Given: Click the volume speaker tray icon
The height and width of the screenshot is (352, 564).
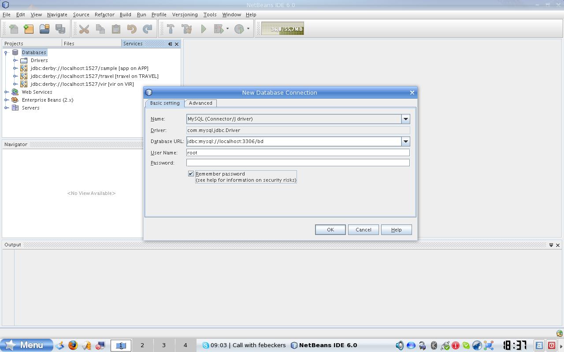Looking at the screenshot, I should pyautogui.click(x=399, y=345).
